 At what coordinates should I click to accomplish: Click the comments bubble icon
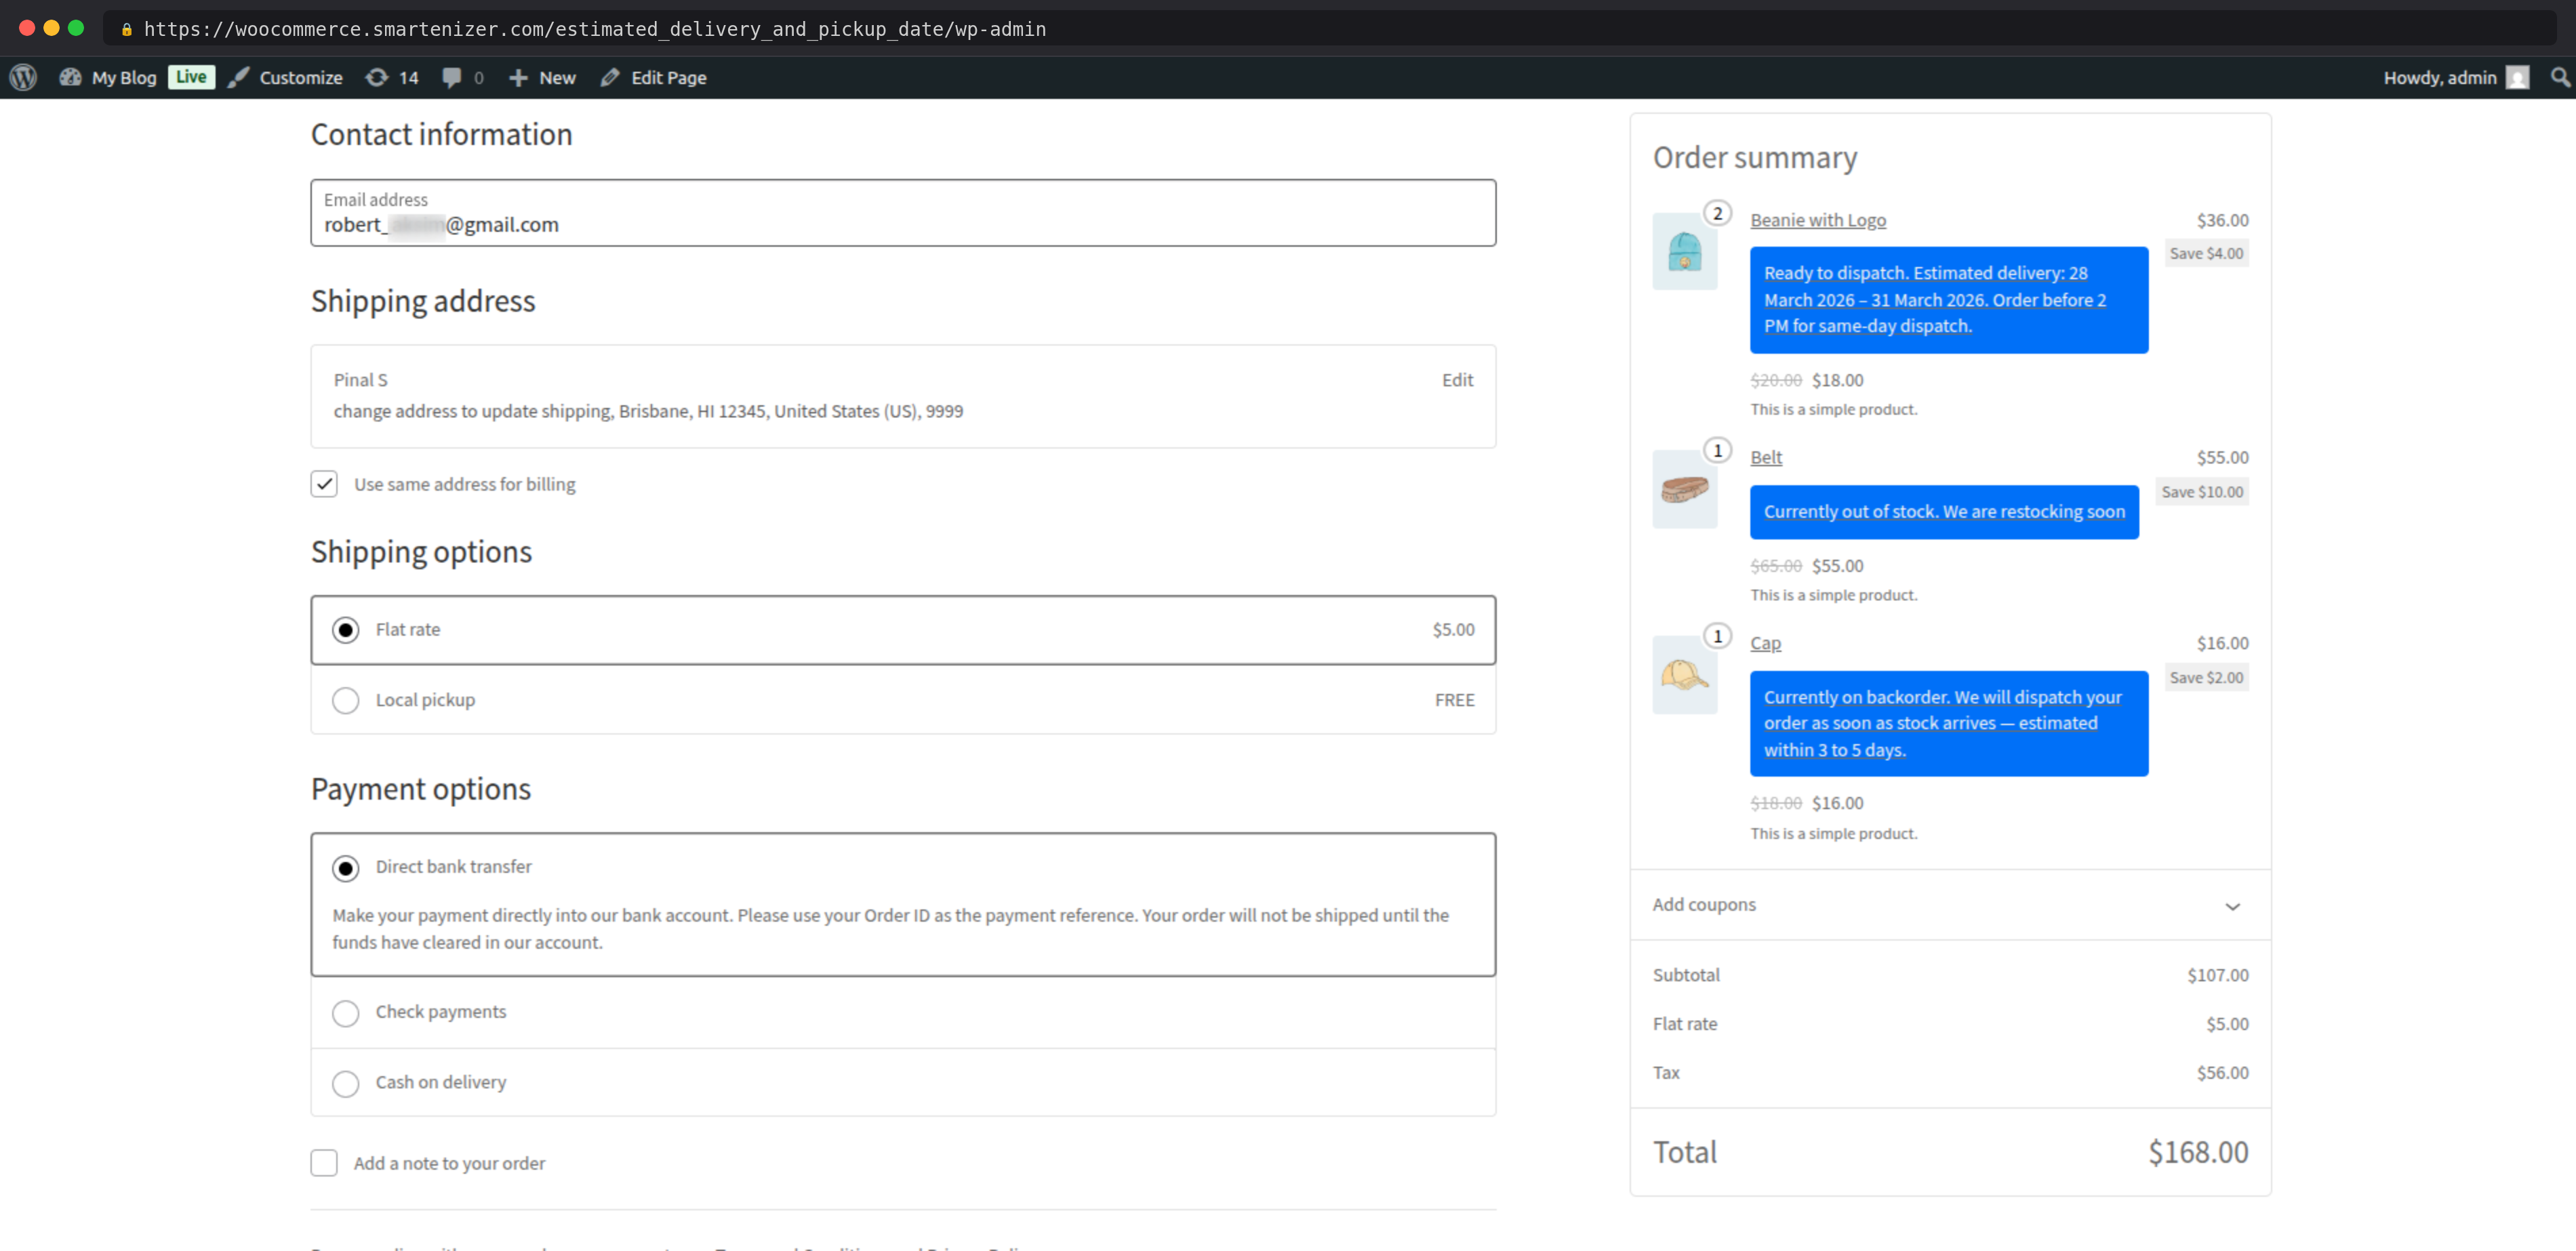point(452,77)
